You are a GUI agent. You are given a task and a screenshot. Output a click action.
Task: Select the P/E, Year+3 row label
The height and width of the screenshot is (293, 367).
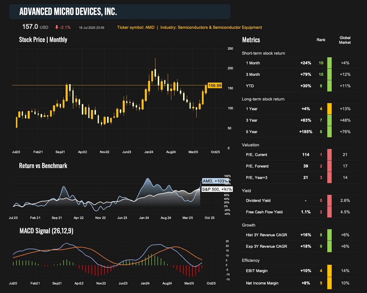coord(257,178)
